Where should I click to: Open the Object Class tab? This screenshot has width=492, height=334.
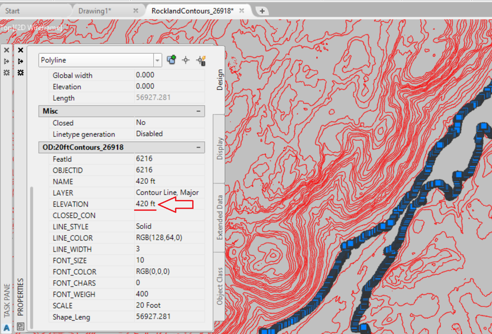coord(219,286)
